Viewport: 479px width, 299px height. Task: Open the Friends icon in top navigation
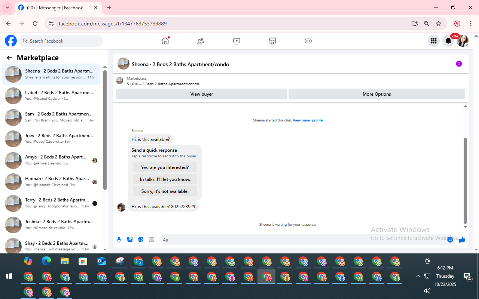coord(201,41)
